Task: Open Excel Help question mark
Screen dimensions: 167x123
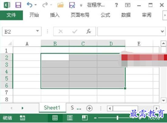Action: pos(116,5)
